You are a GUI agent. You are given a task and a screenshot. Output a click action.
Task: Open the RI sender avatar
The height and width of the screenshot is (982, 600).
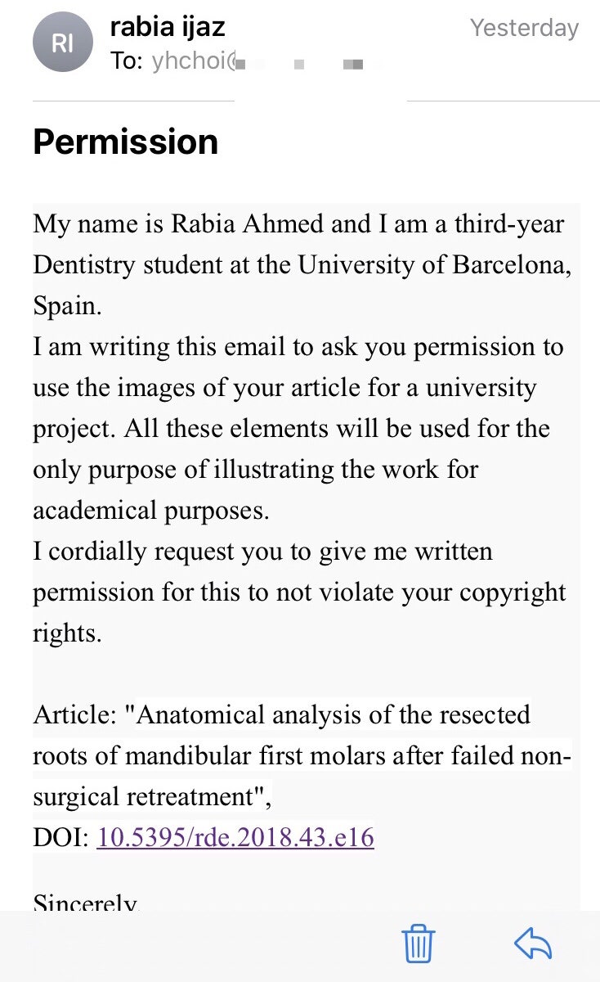63,43
